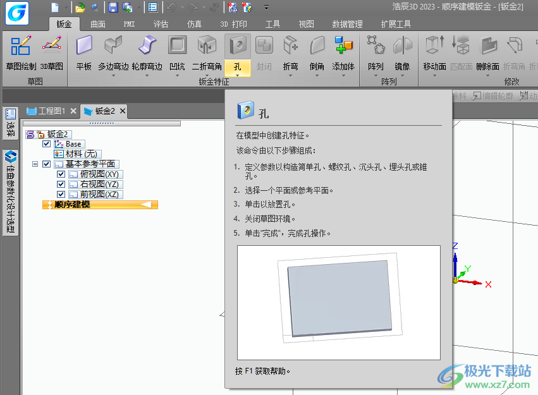This screenshot has width=538, height=395.
Task: Open the 折弯 dropdown arrow
Action: (290, 75)
